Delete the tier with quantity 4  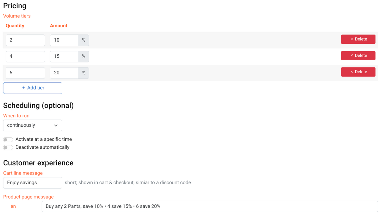pos(358,55)
